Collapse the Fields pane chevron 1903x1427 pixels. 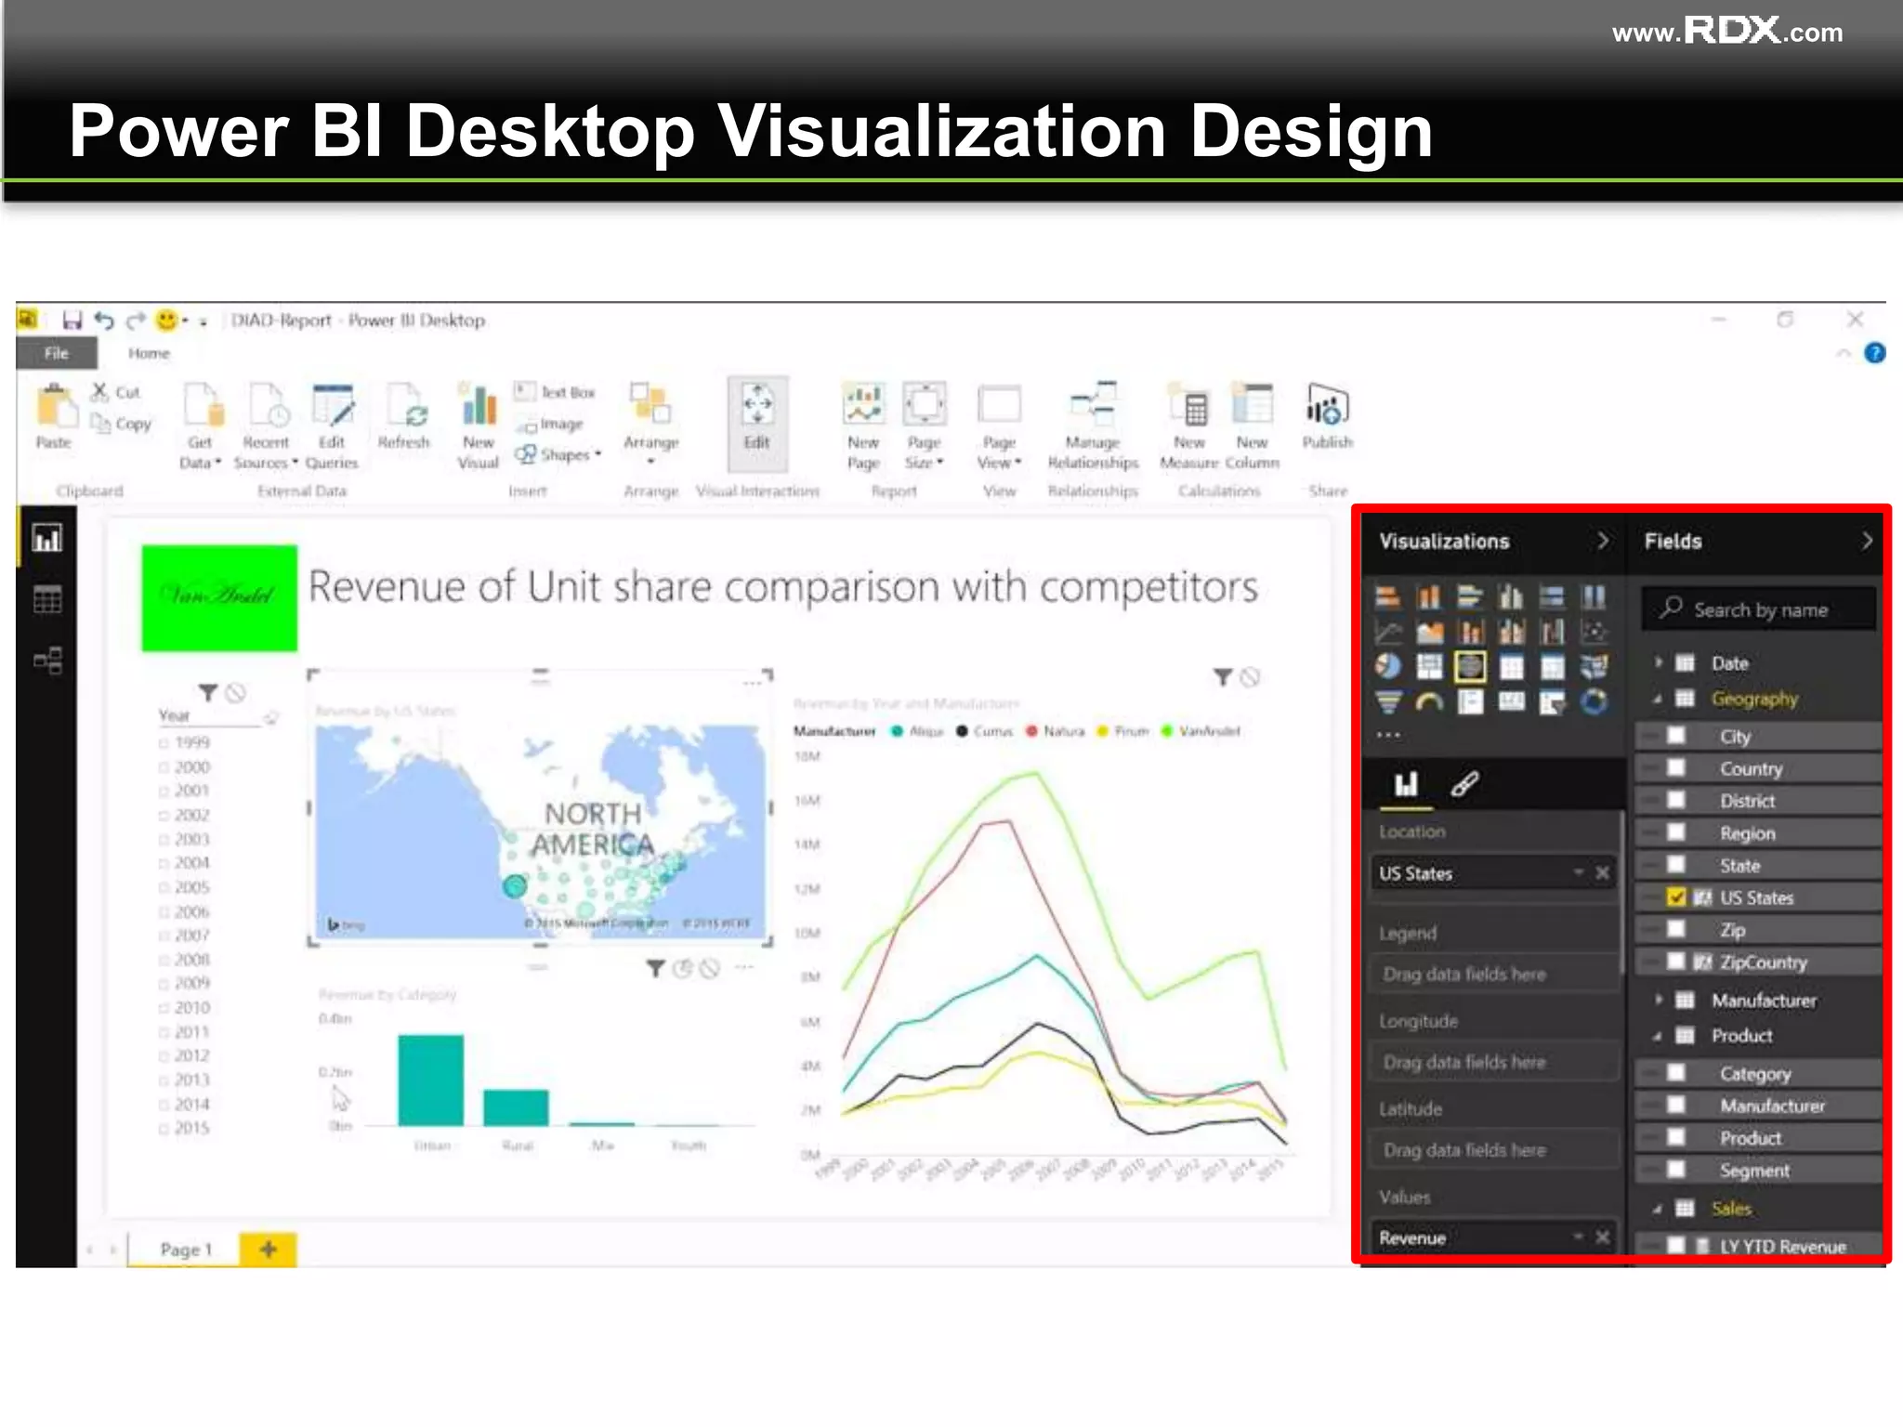1867,541
